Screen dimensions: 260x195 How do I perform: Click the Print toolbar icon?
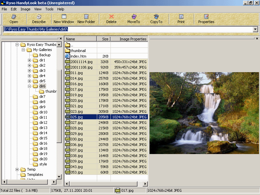181,17
